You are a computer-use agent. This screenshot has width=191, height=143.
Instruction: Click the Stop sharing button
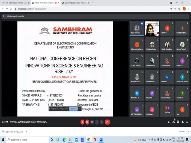[x=73, y=109]
